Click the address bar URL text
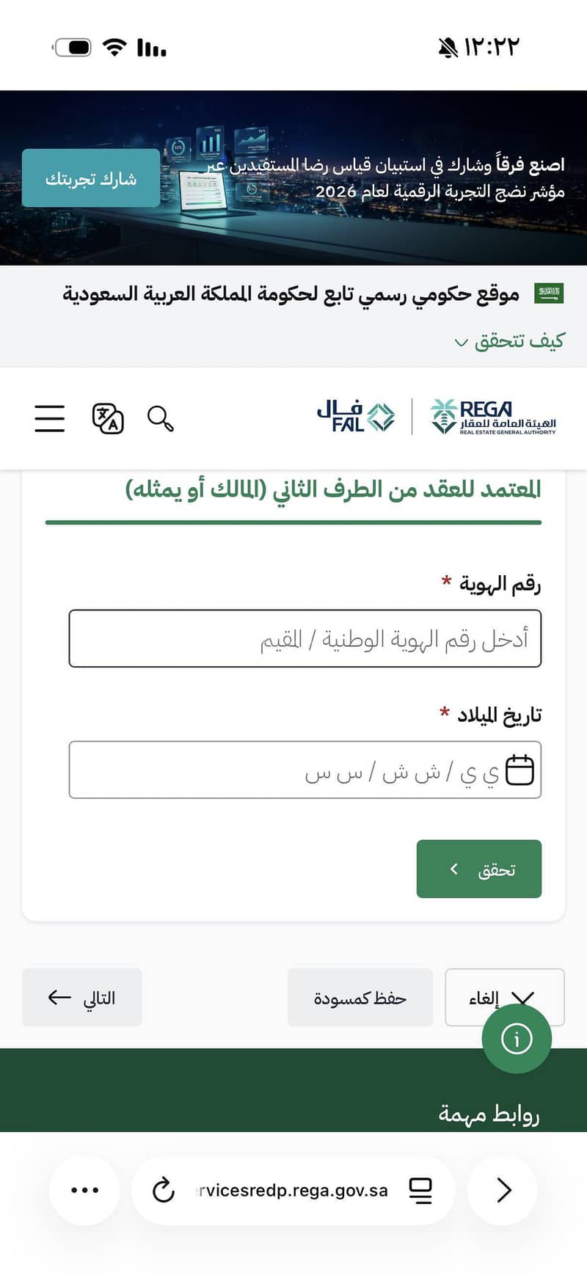This screenshot has height=1275, width=587. (292, 1190)
